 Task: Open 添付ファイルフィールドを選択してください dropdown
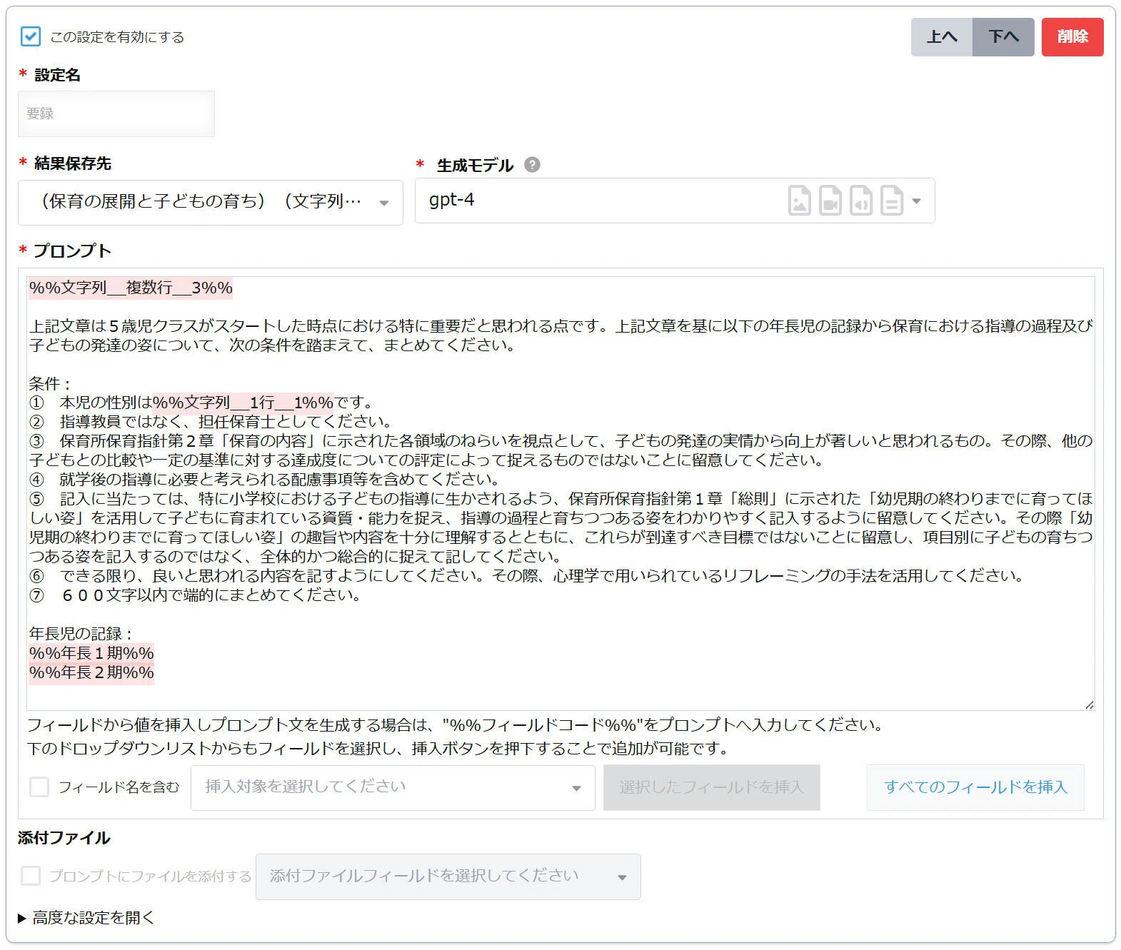point(448,876)
